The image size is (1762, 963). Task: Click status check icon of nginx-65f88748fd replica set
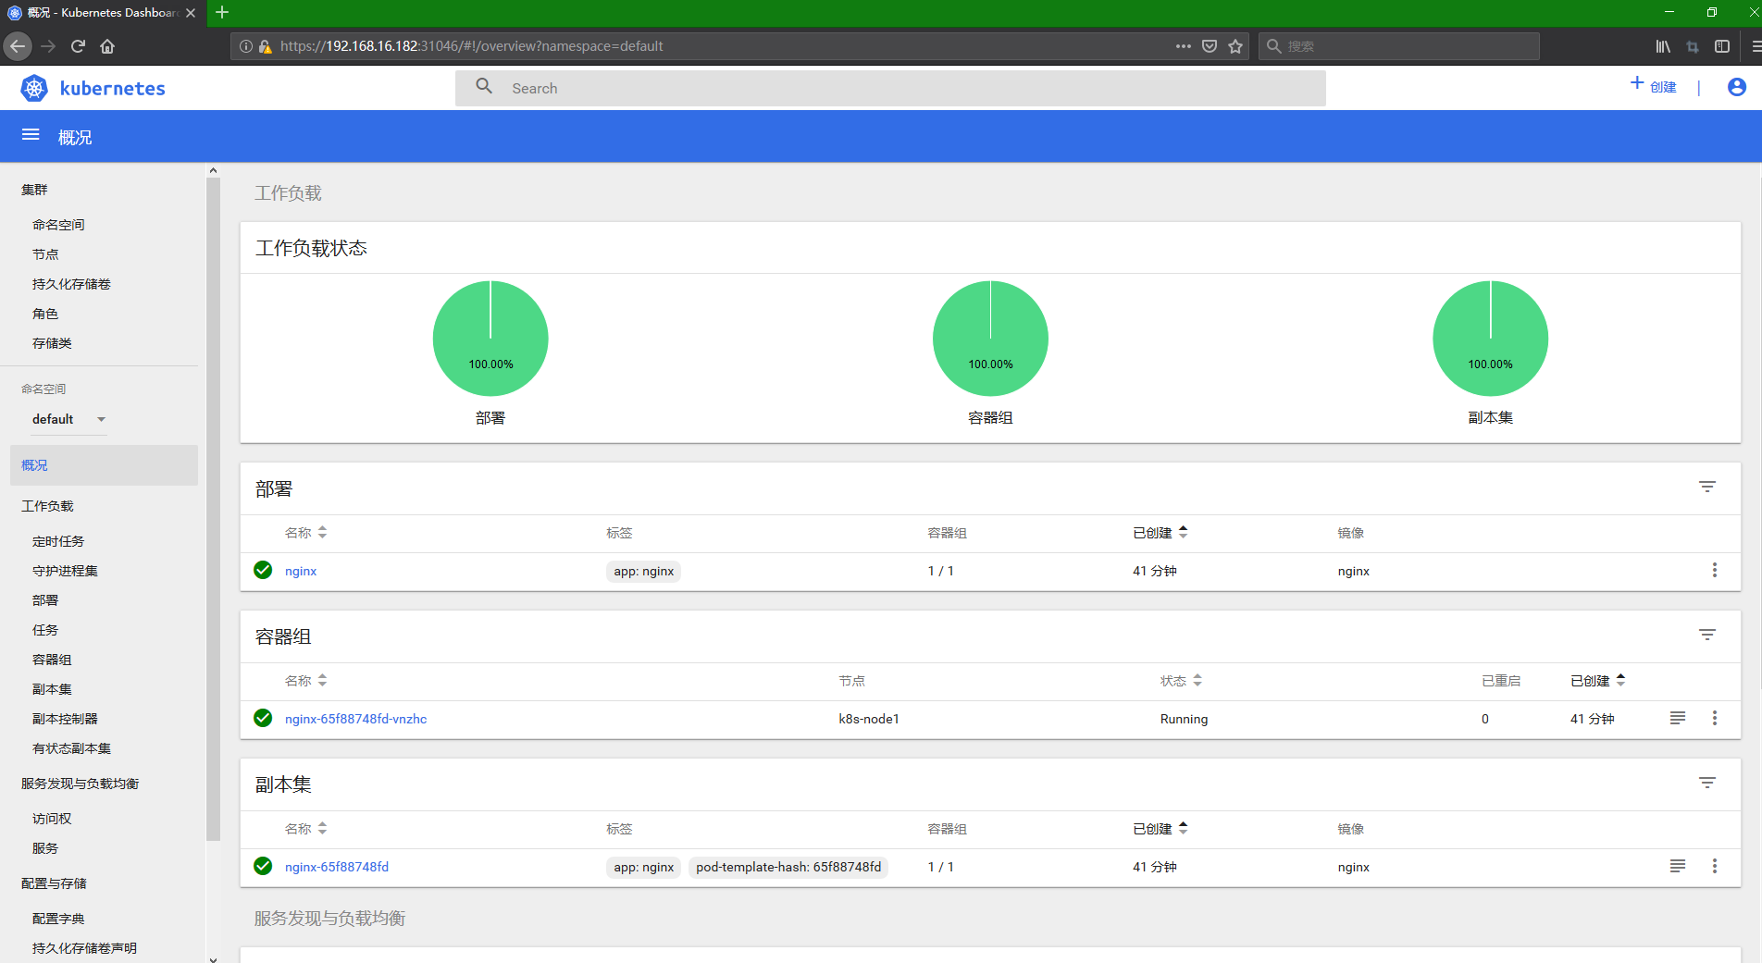[263, 866]
